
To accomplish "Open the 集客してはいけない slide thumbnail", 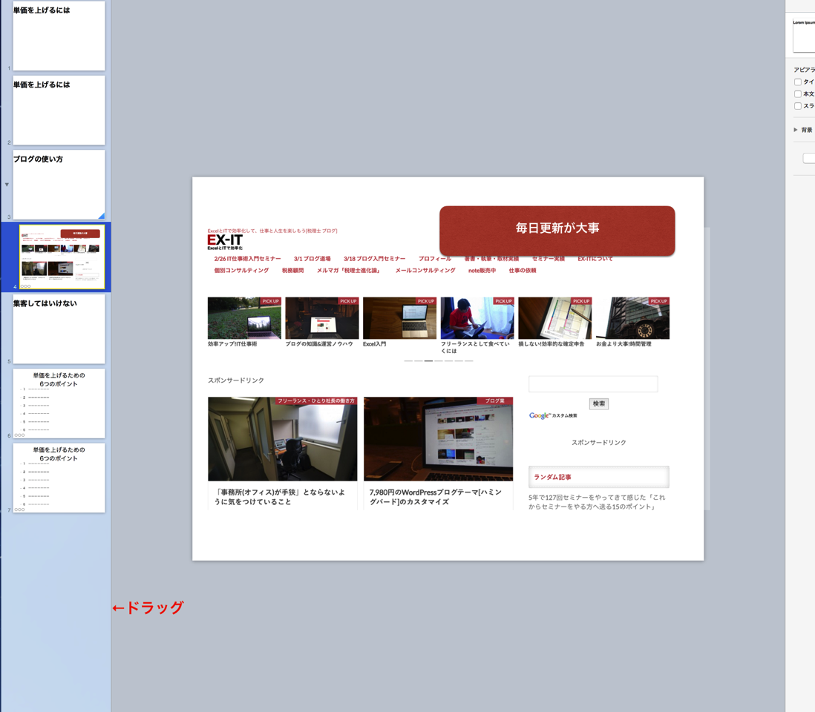I will point(59,329).
